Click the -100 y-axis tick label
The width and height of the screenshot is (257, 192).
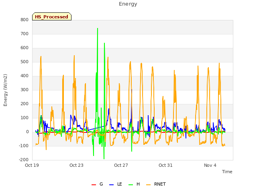pos(24,146)
